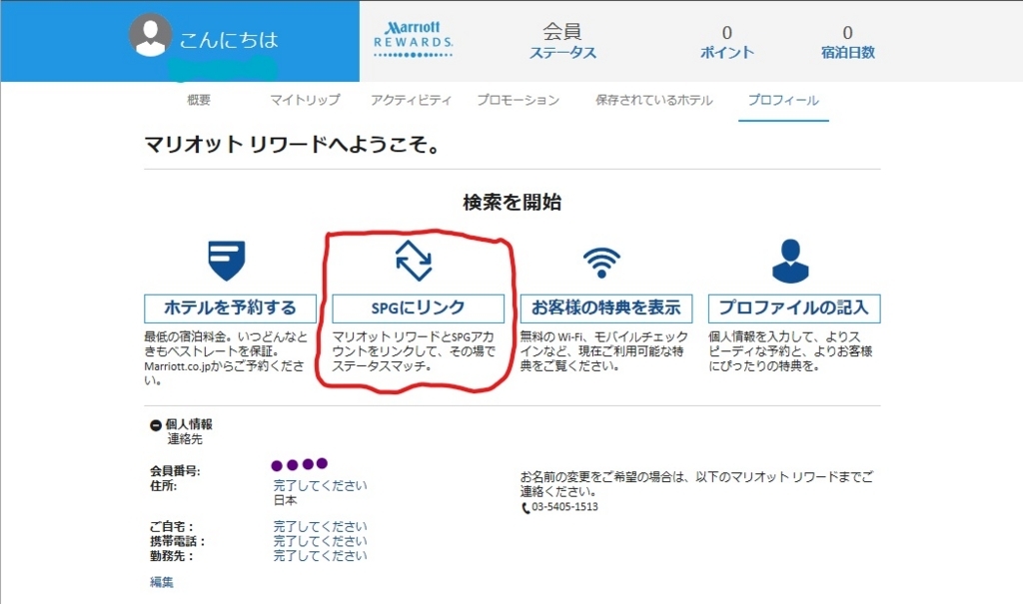Click the user avatar icon

[150, 35]
